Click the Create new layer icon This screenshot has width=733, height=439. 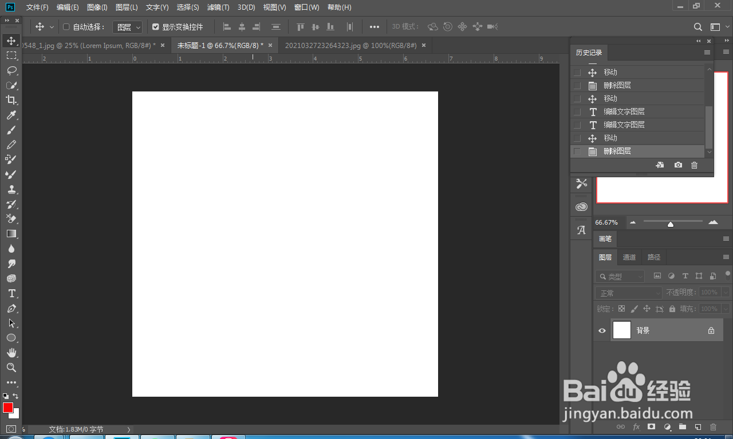(x=697, y=427)
